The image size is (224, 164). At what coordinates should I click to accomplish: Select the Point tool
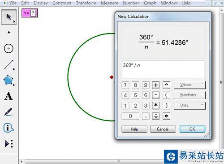point(9,32)
